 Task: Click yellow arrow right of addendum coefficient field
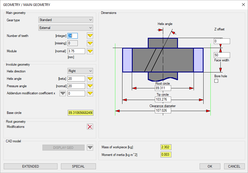point(90,93)
